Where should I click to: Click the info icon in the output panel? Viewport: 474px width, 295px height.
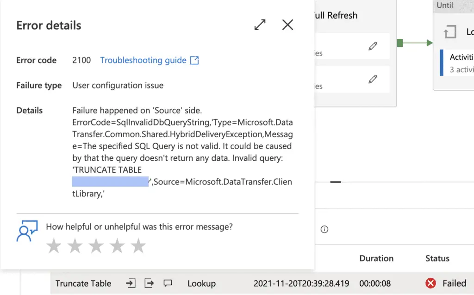tap(324, 229)
